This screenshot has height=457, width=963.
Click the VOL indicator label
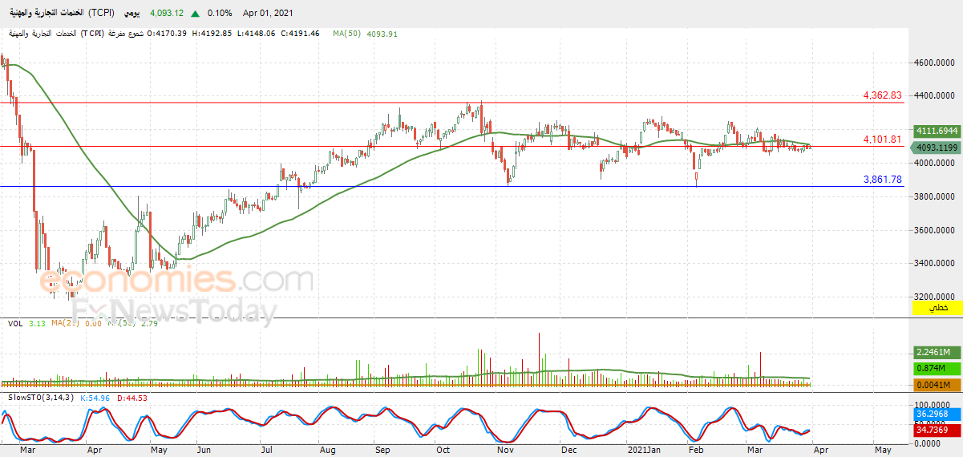tap(15, 323)
